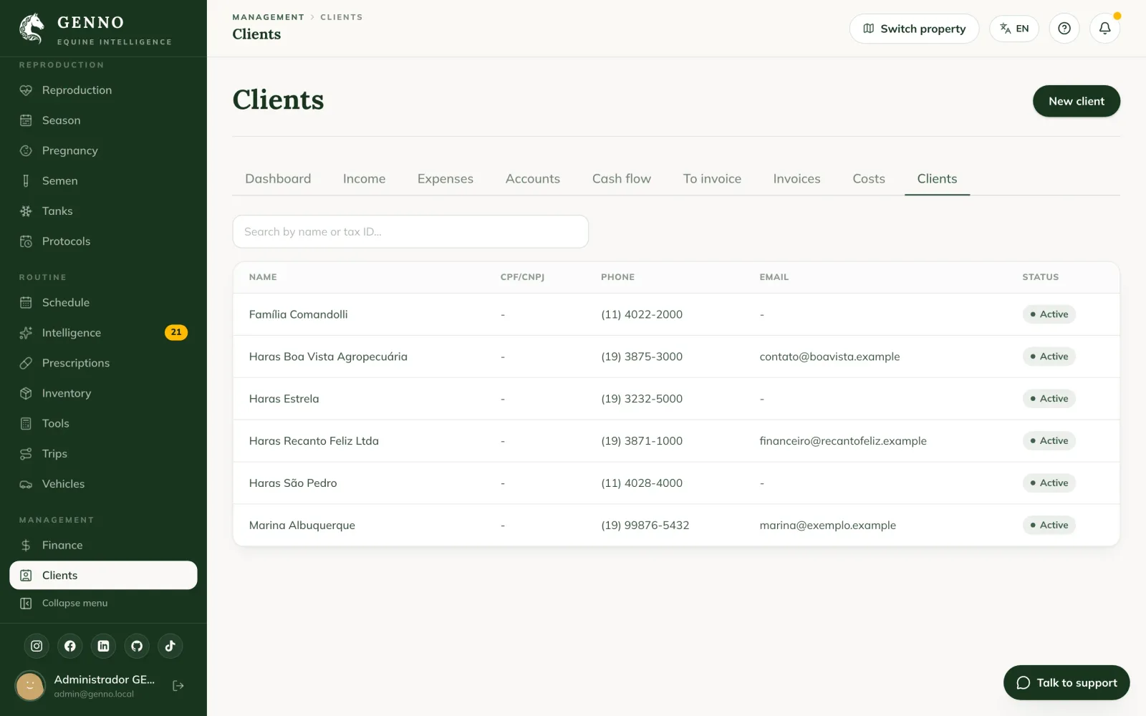Screen dimensions: 1146x716
Task: Open Vehicles car icon
Action: click(26, 484)
